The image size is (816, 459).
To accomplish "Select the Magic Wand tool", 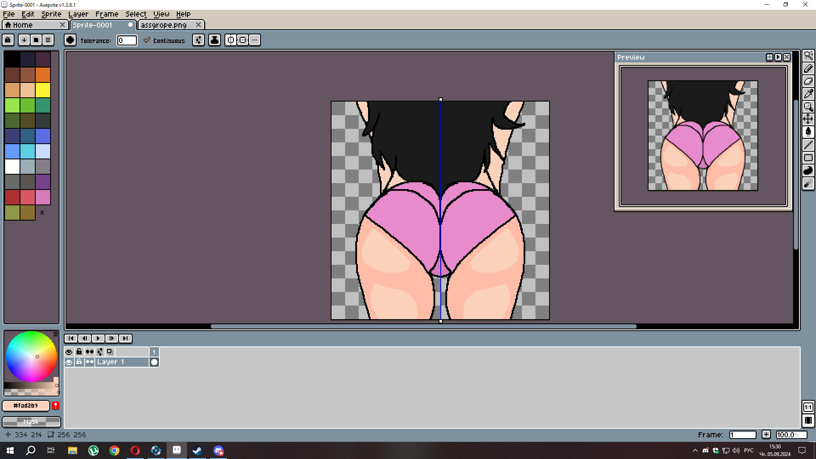I will tap(808, 56).
